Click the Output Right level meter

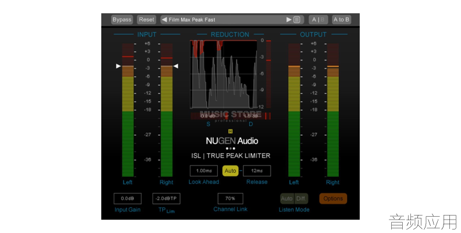(x=333, y=110)
